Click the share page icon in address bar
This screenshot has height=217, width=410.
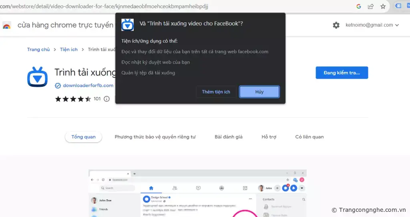pos(371,6)
